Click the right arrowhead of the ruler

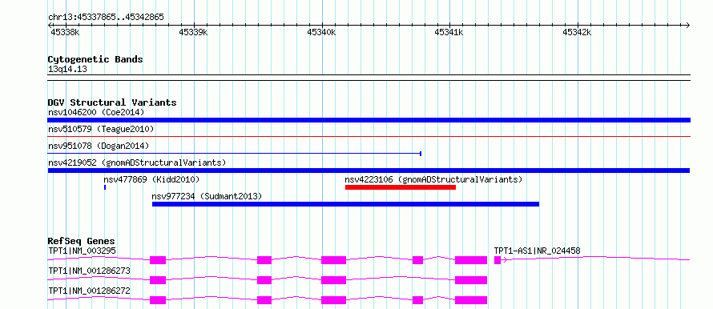tap(687, 25)
